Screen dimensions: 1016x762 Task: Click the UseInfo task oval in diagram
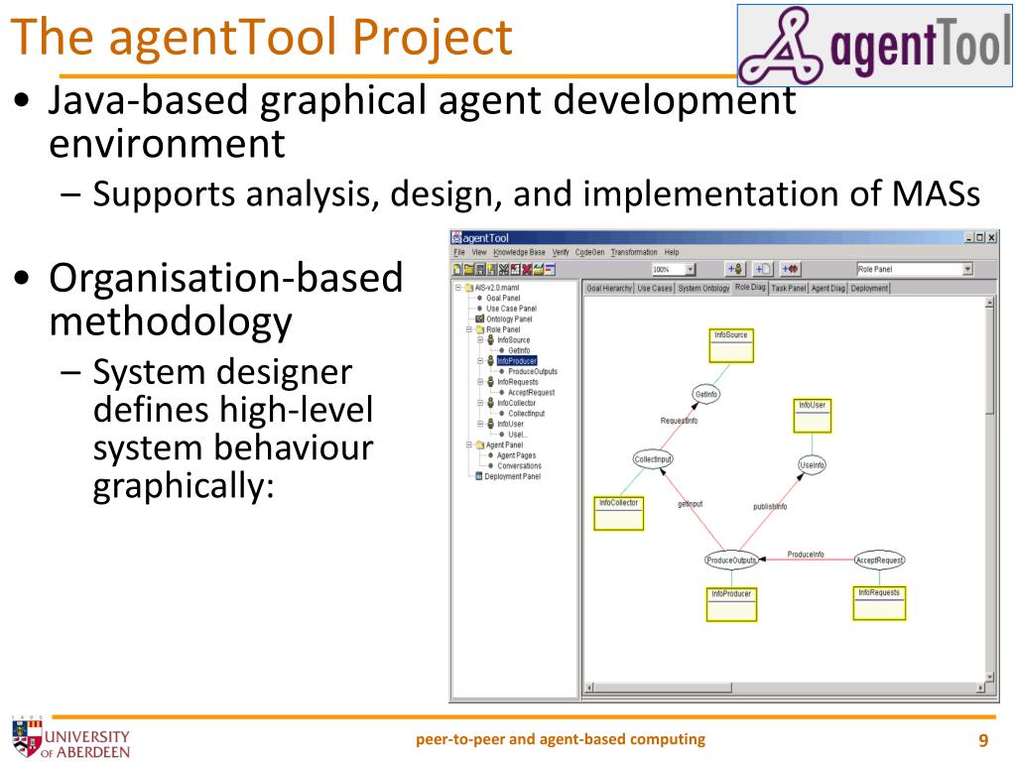812,464
